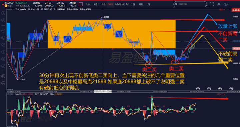The height and width of the screenshot is (127, 240).
Task: Open the MACD indicator dropdown at right
Action: (221, 94)
